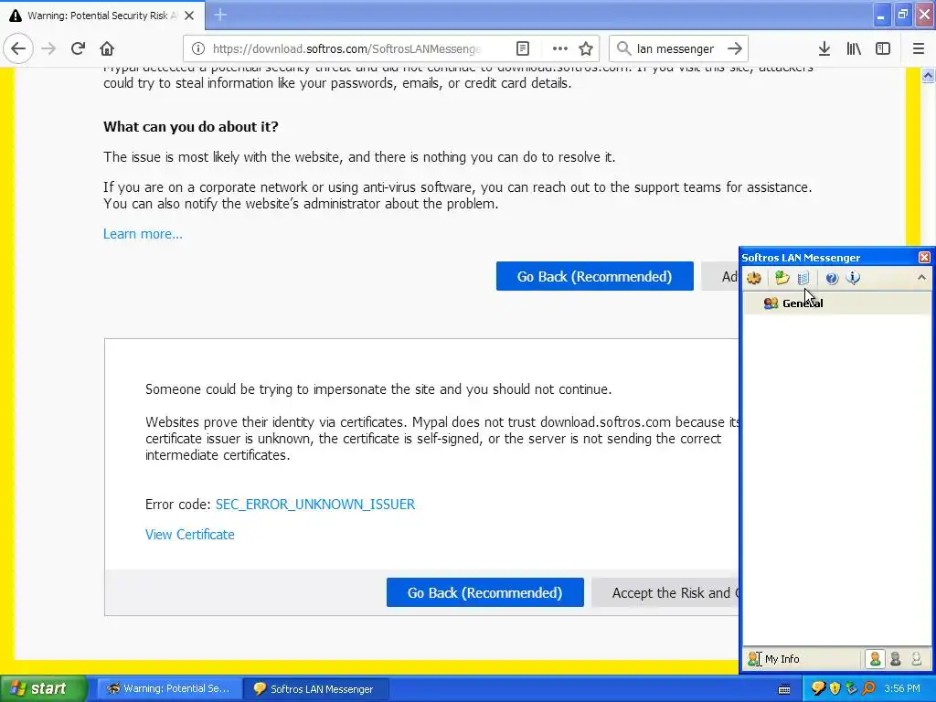
Task: Click yellow security shield tray icon
Action: click(835, 689)
